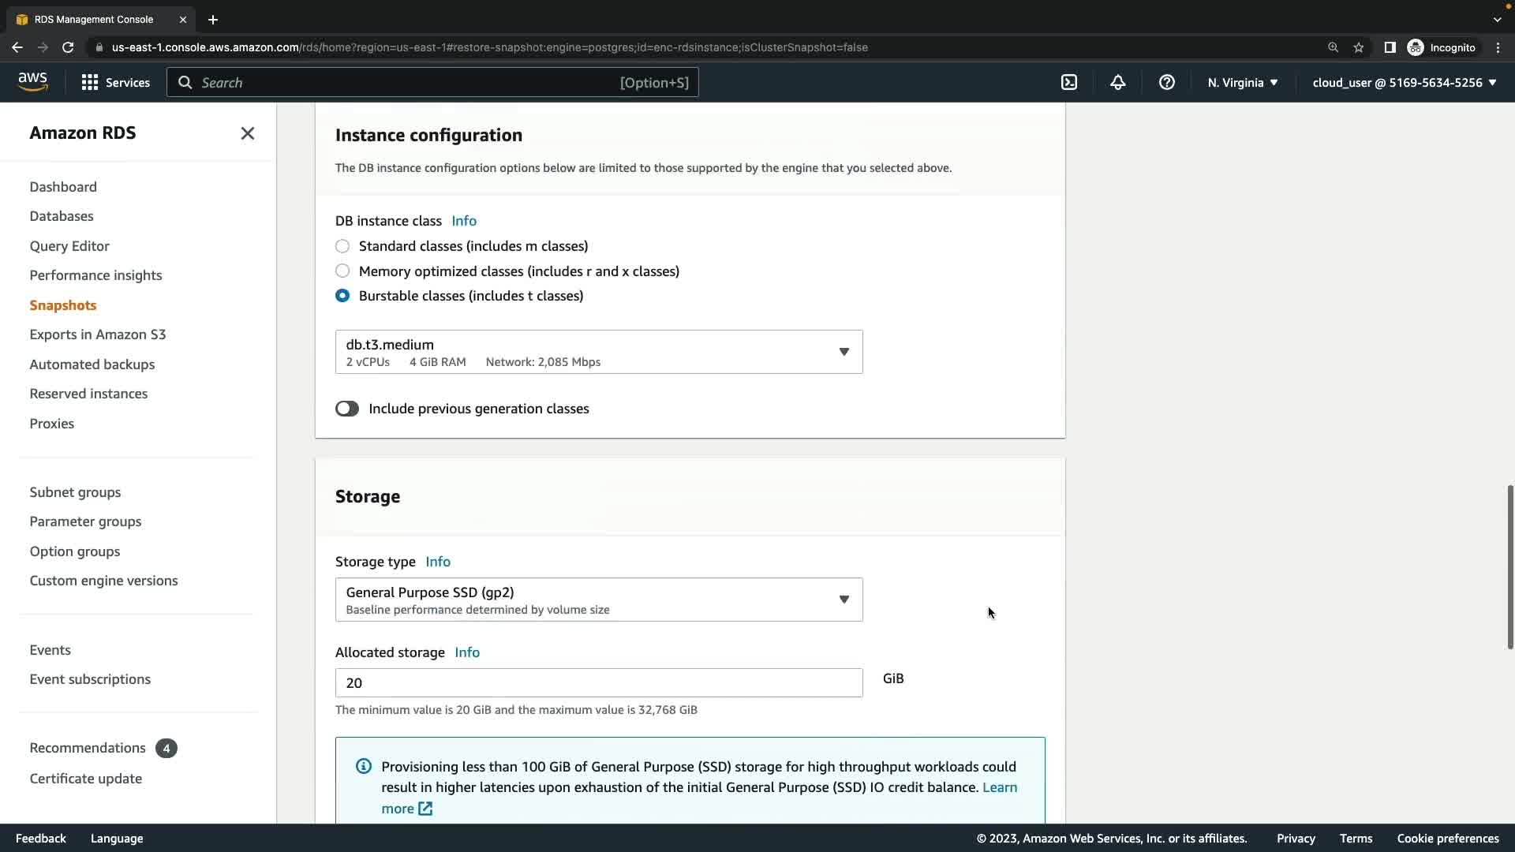Go to Databases in the sidebar
Screen dimensions: 1515x852
tap(62, 216)
